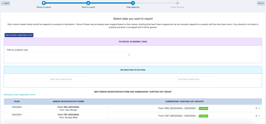The width and height of the screenshot is (266, 124).
Task: Click the Data Mapping step icon
Action: pos(133,3)
